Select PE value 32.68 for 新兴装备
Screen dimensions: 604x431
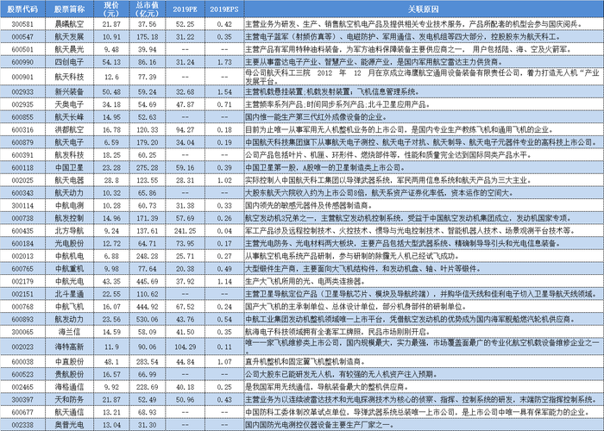point(185,92)
